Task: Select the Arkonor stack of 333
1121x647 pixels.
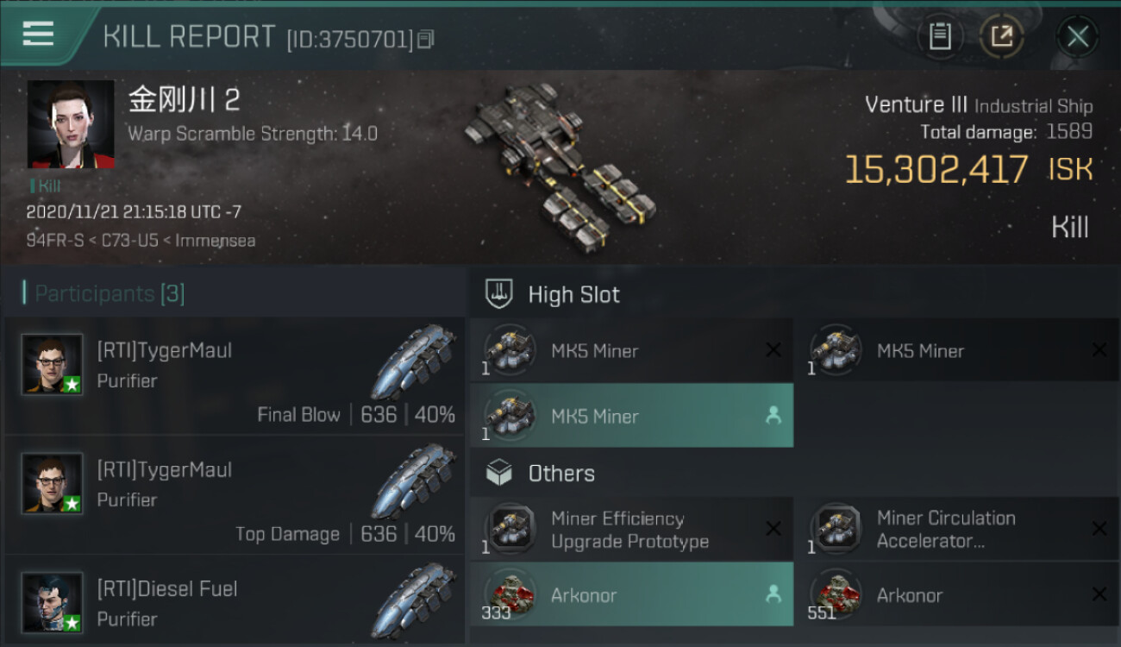Action: click(631, 594)
